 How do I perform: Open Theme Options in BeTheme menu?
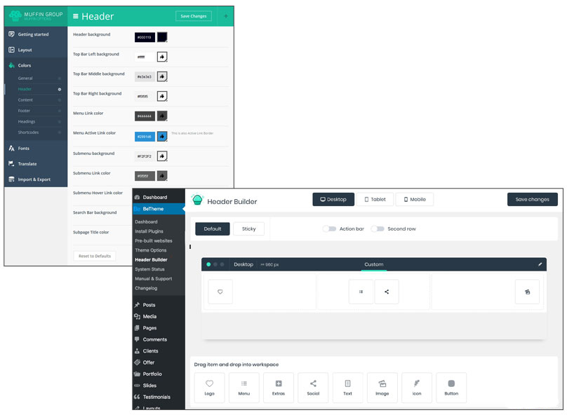pos(150,250)
